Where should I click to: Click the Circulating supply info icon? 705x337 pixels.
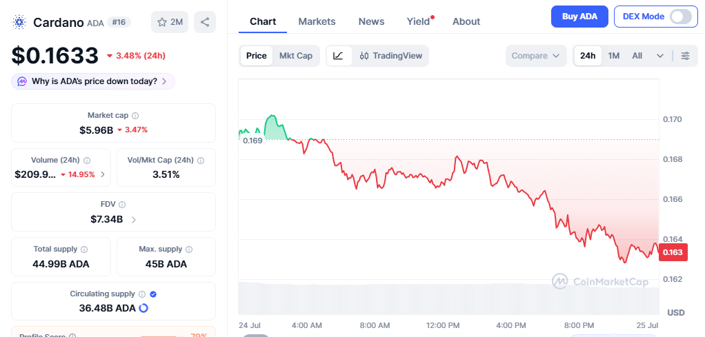(x=142, y=294)
